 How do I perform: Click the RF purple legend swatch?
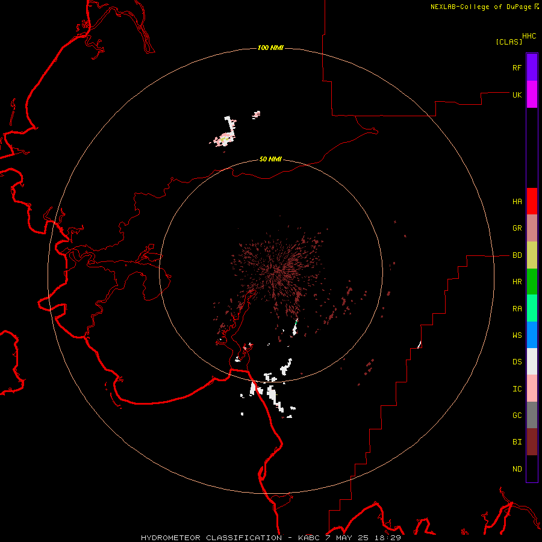click(x=532, y=67)
